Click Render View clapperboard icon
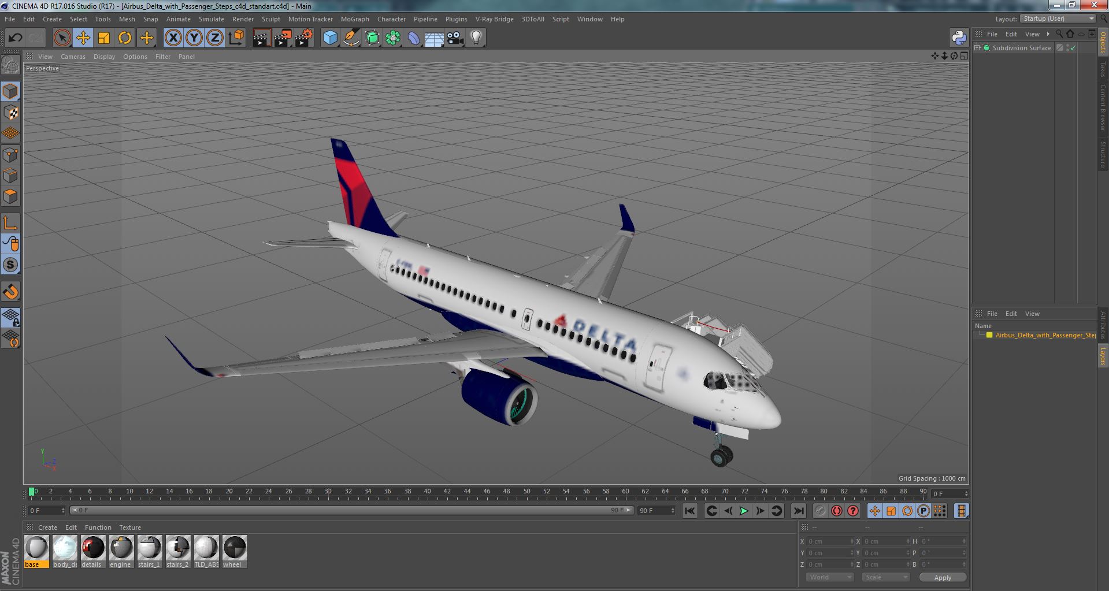The image size is (1109, 591). 261,38
